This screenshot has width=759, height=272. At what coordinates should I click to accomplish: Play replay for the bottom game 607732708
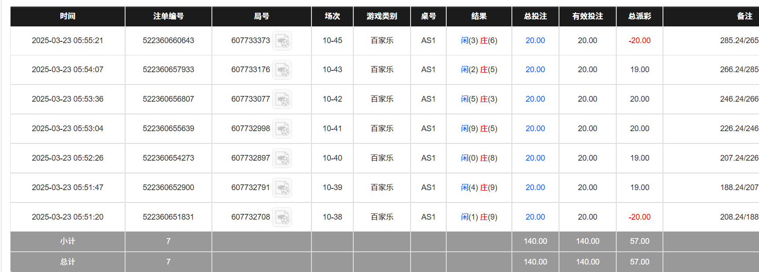click(x=282, y=217)
